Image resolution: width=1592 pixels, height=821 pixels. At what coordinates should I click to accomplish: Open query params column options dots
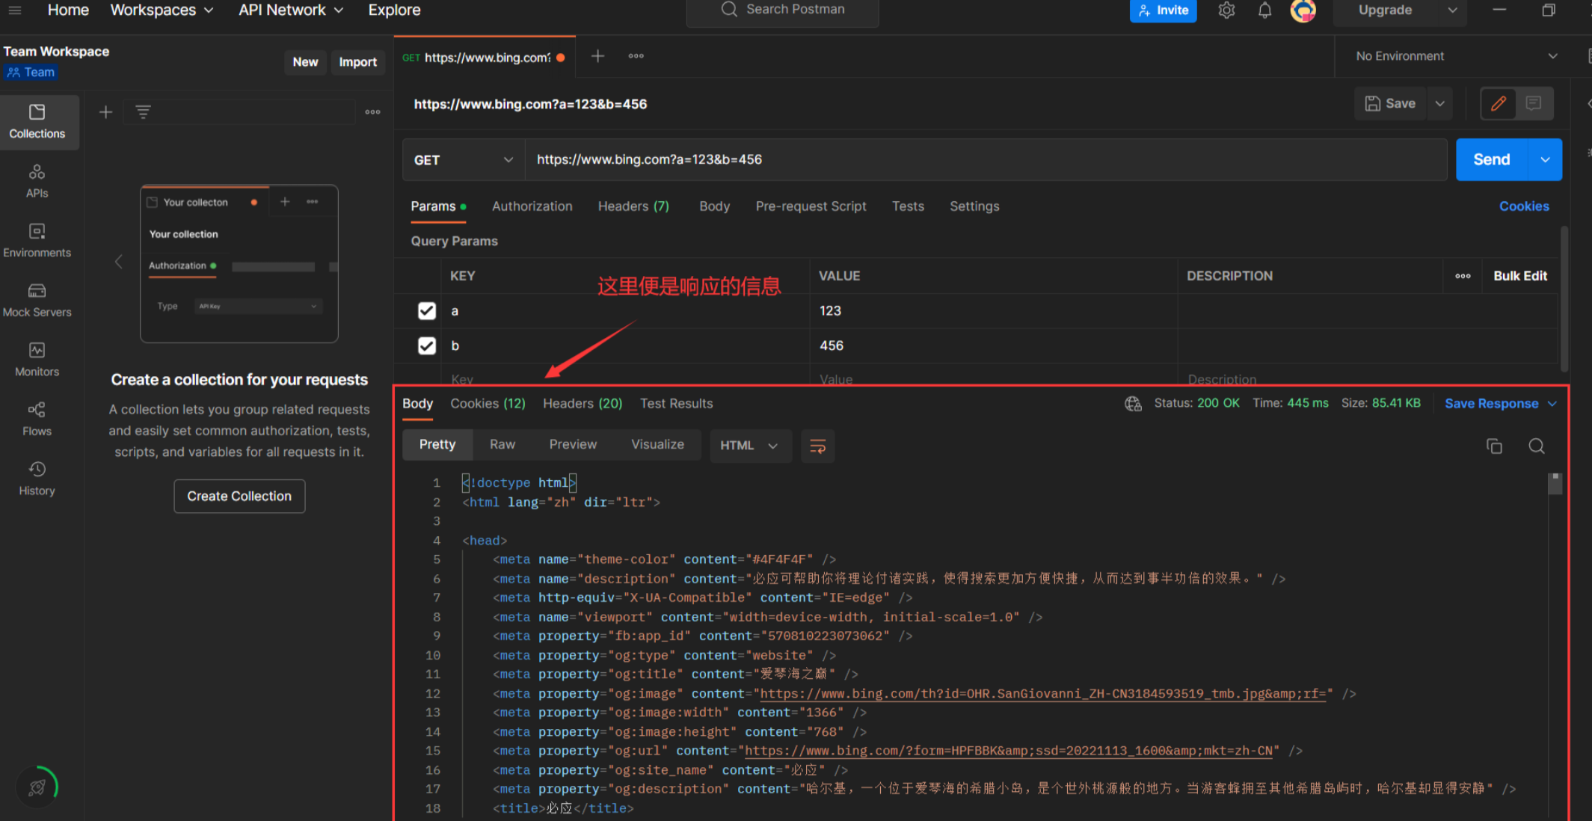(x=1463, y=276)
